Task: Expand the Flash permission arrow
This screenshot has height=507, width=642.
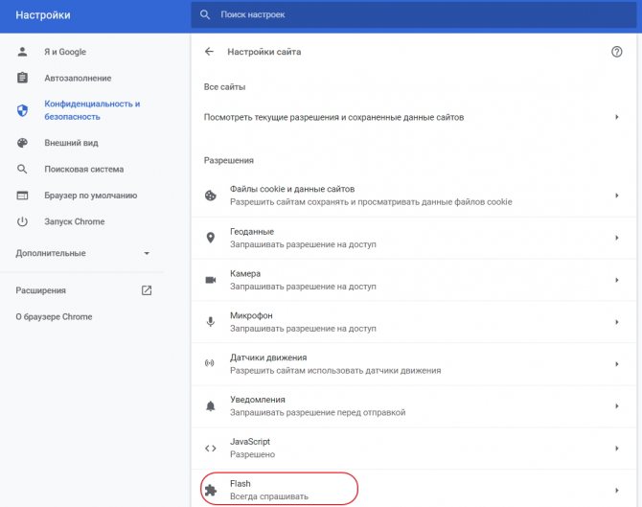Action: [x=617, y=491]
